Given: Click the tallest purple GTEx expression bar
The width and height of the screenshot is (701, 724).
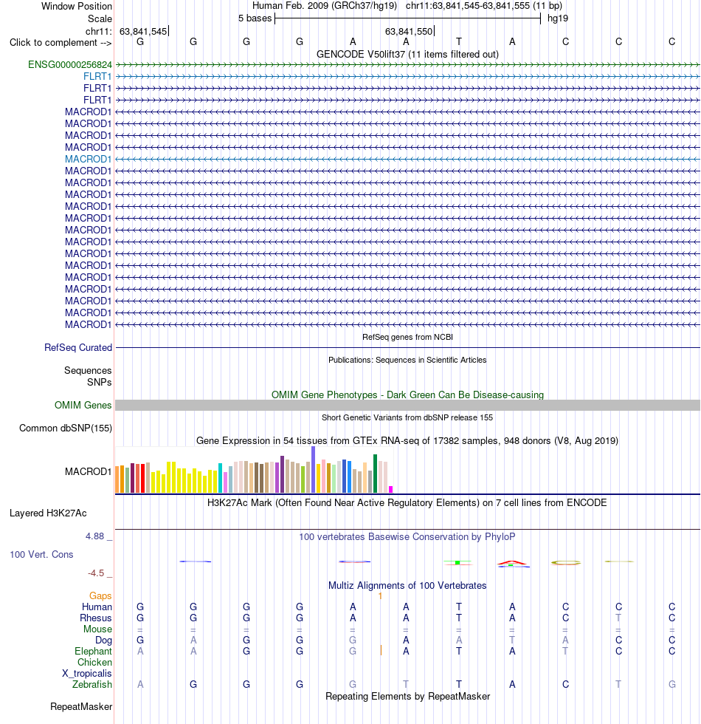Looking at the screenshot, I should [x=313, y=470].
